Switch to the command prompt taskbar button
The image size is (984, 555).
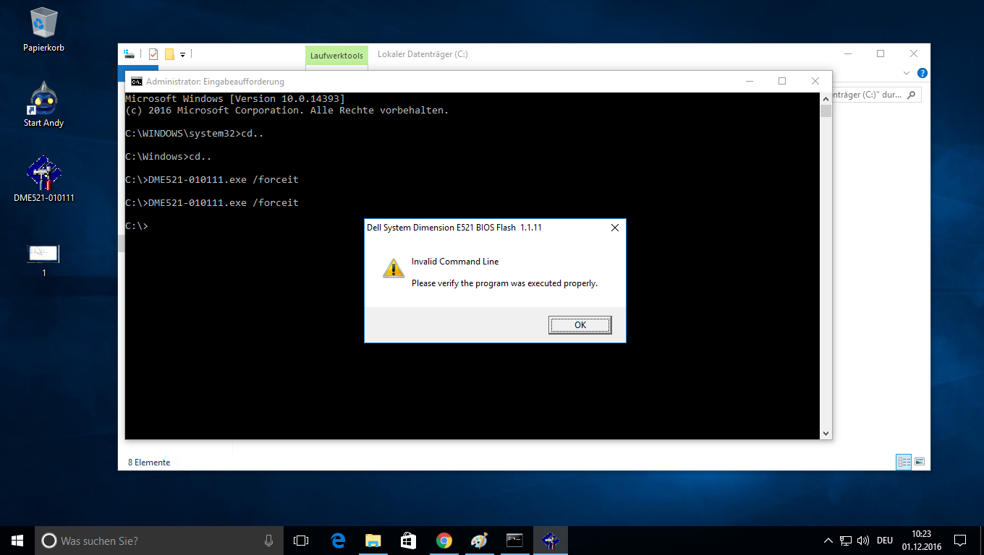514,541
